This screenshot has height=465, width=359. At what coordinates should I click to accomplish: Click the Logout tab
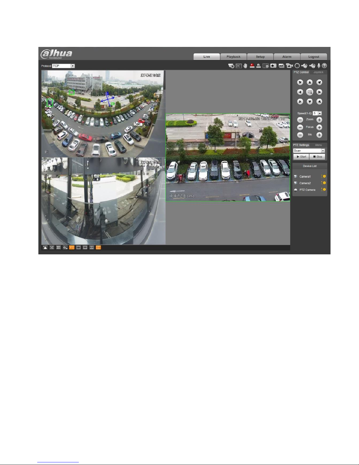click(x=314, y=57)
